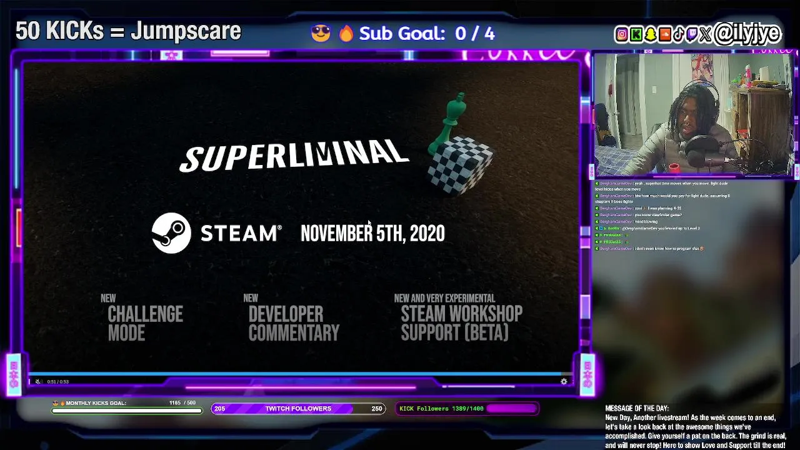Image resolution: width=800 pixels, height=450 pixels.
Task: Click the 'superhot time moves' chat message
Action: pyautogui.click(x=662, y=186)
